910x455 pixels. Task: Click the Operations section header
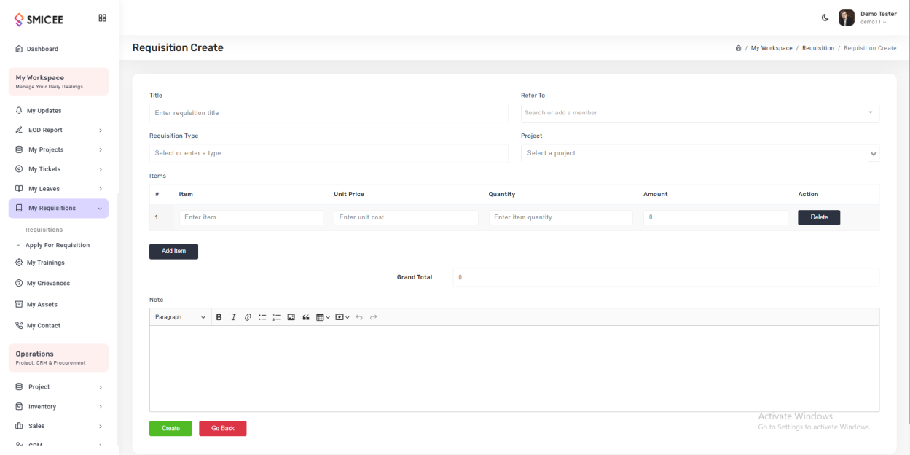pyautogui.click(x=58, y=358)
